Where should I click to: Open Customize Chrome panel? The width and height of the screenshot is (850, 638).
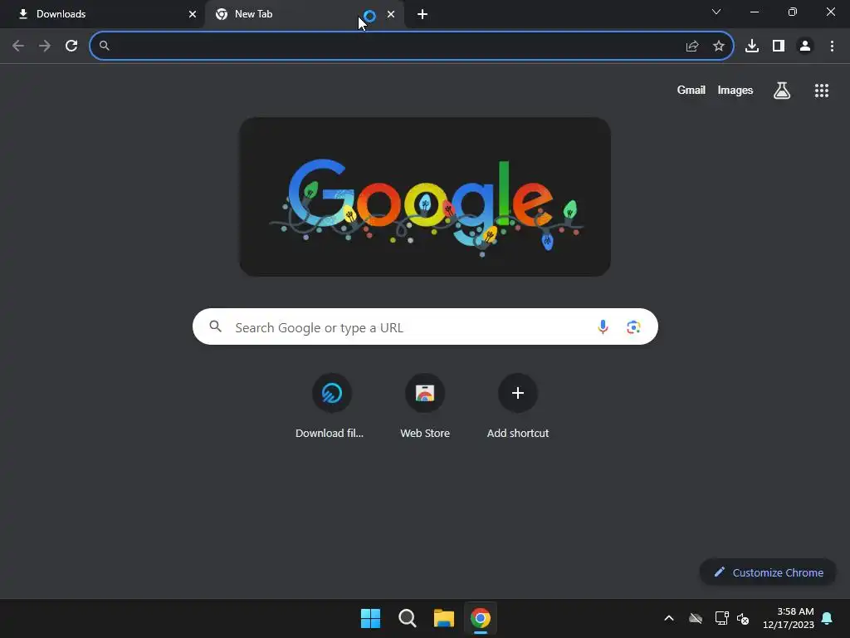pos(768,572)
